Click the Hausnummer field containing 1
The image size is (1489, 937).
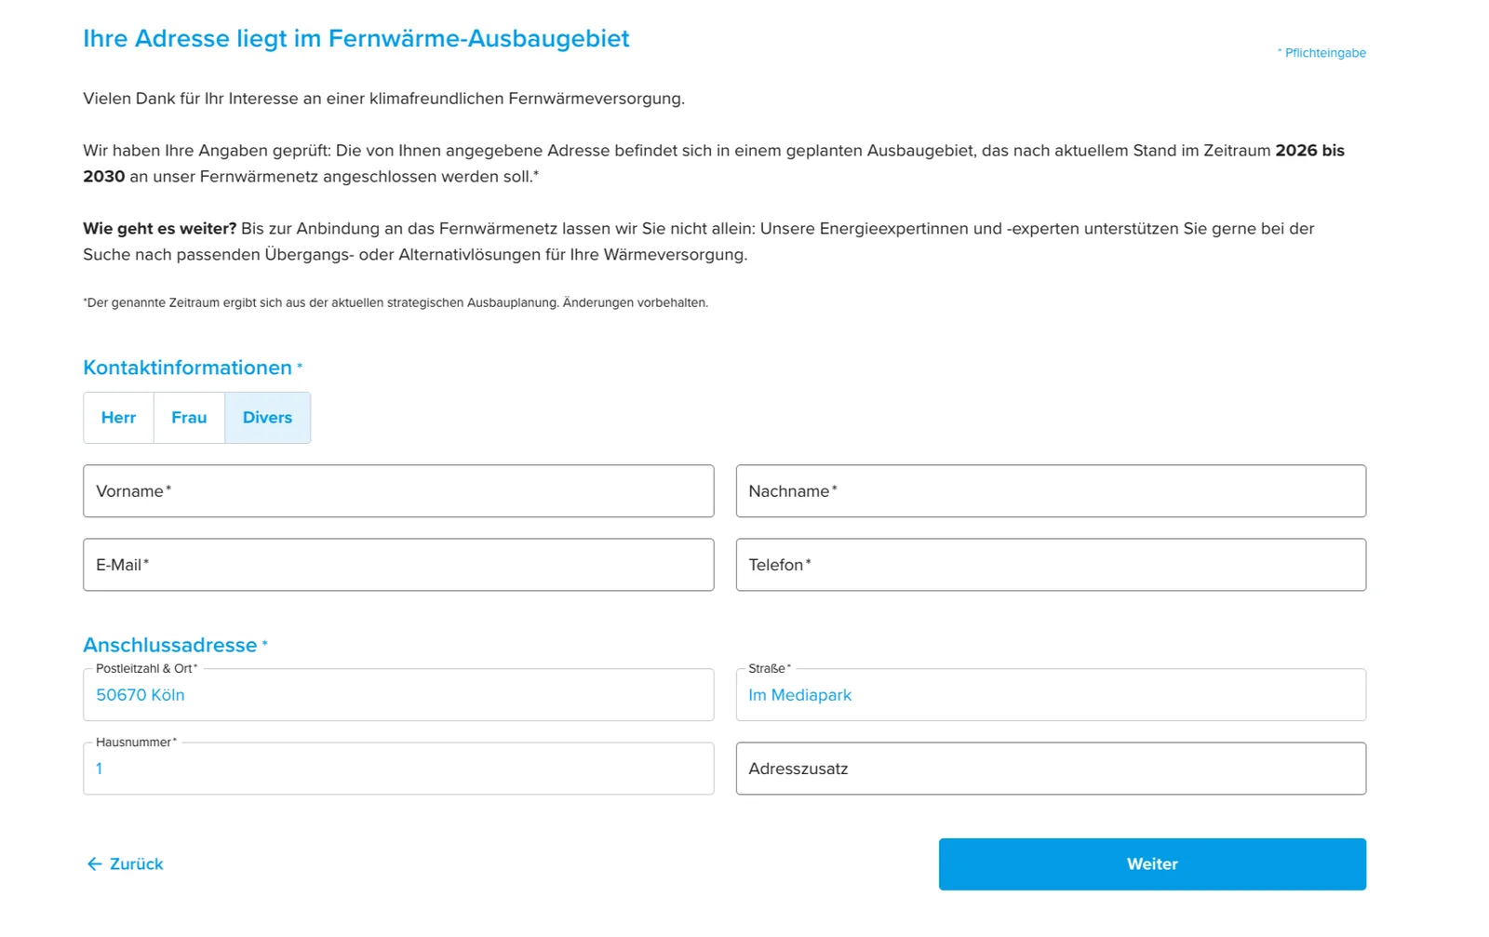coord(398,769)
